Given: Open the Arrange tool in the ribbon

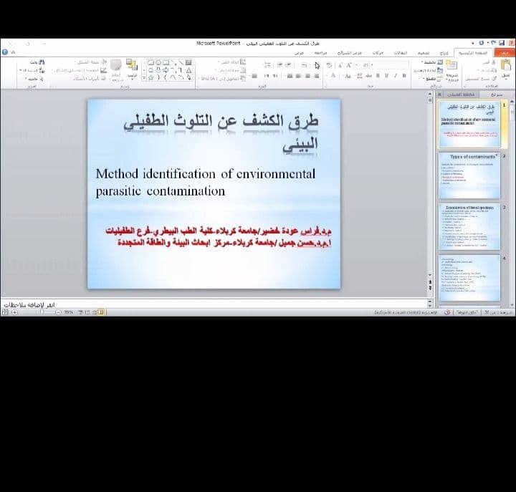Looking at the screenshot, I should [132, 67].
